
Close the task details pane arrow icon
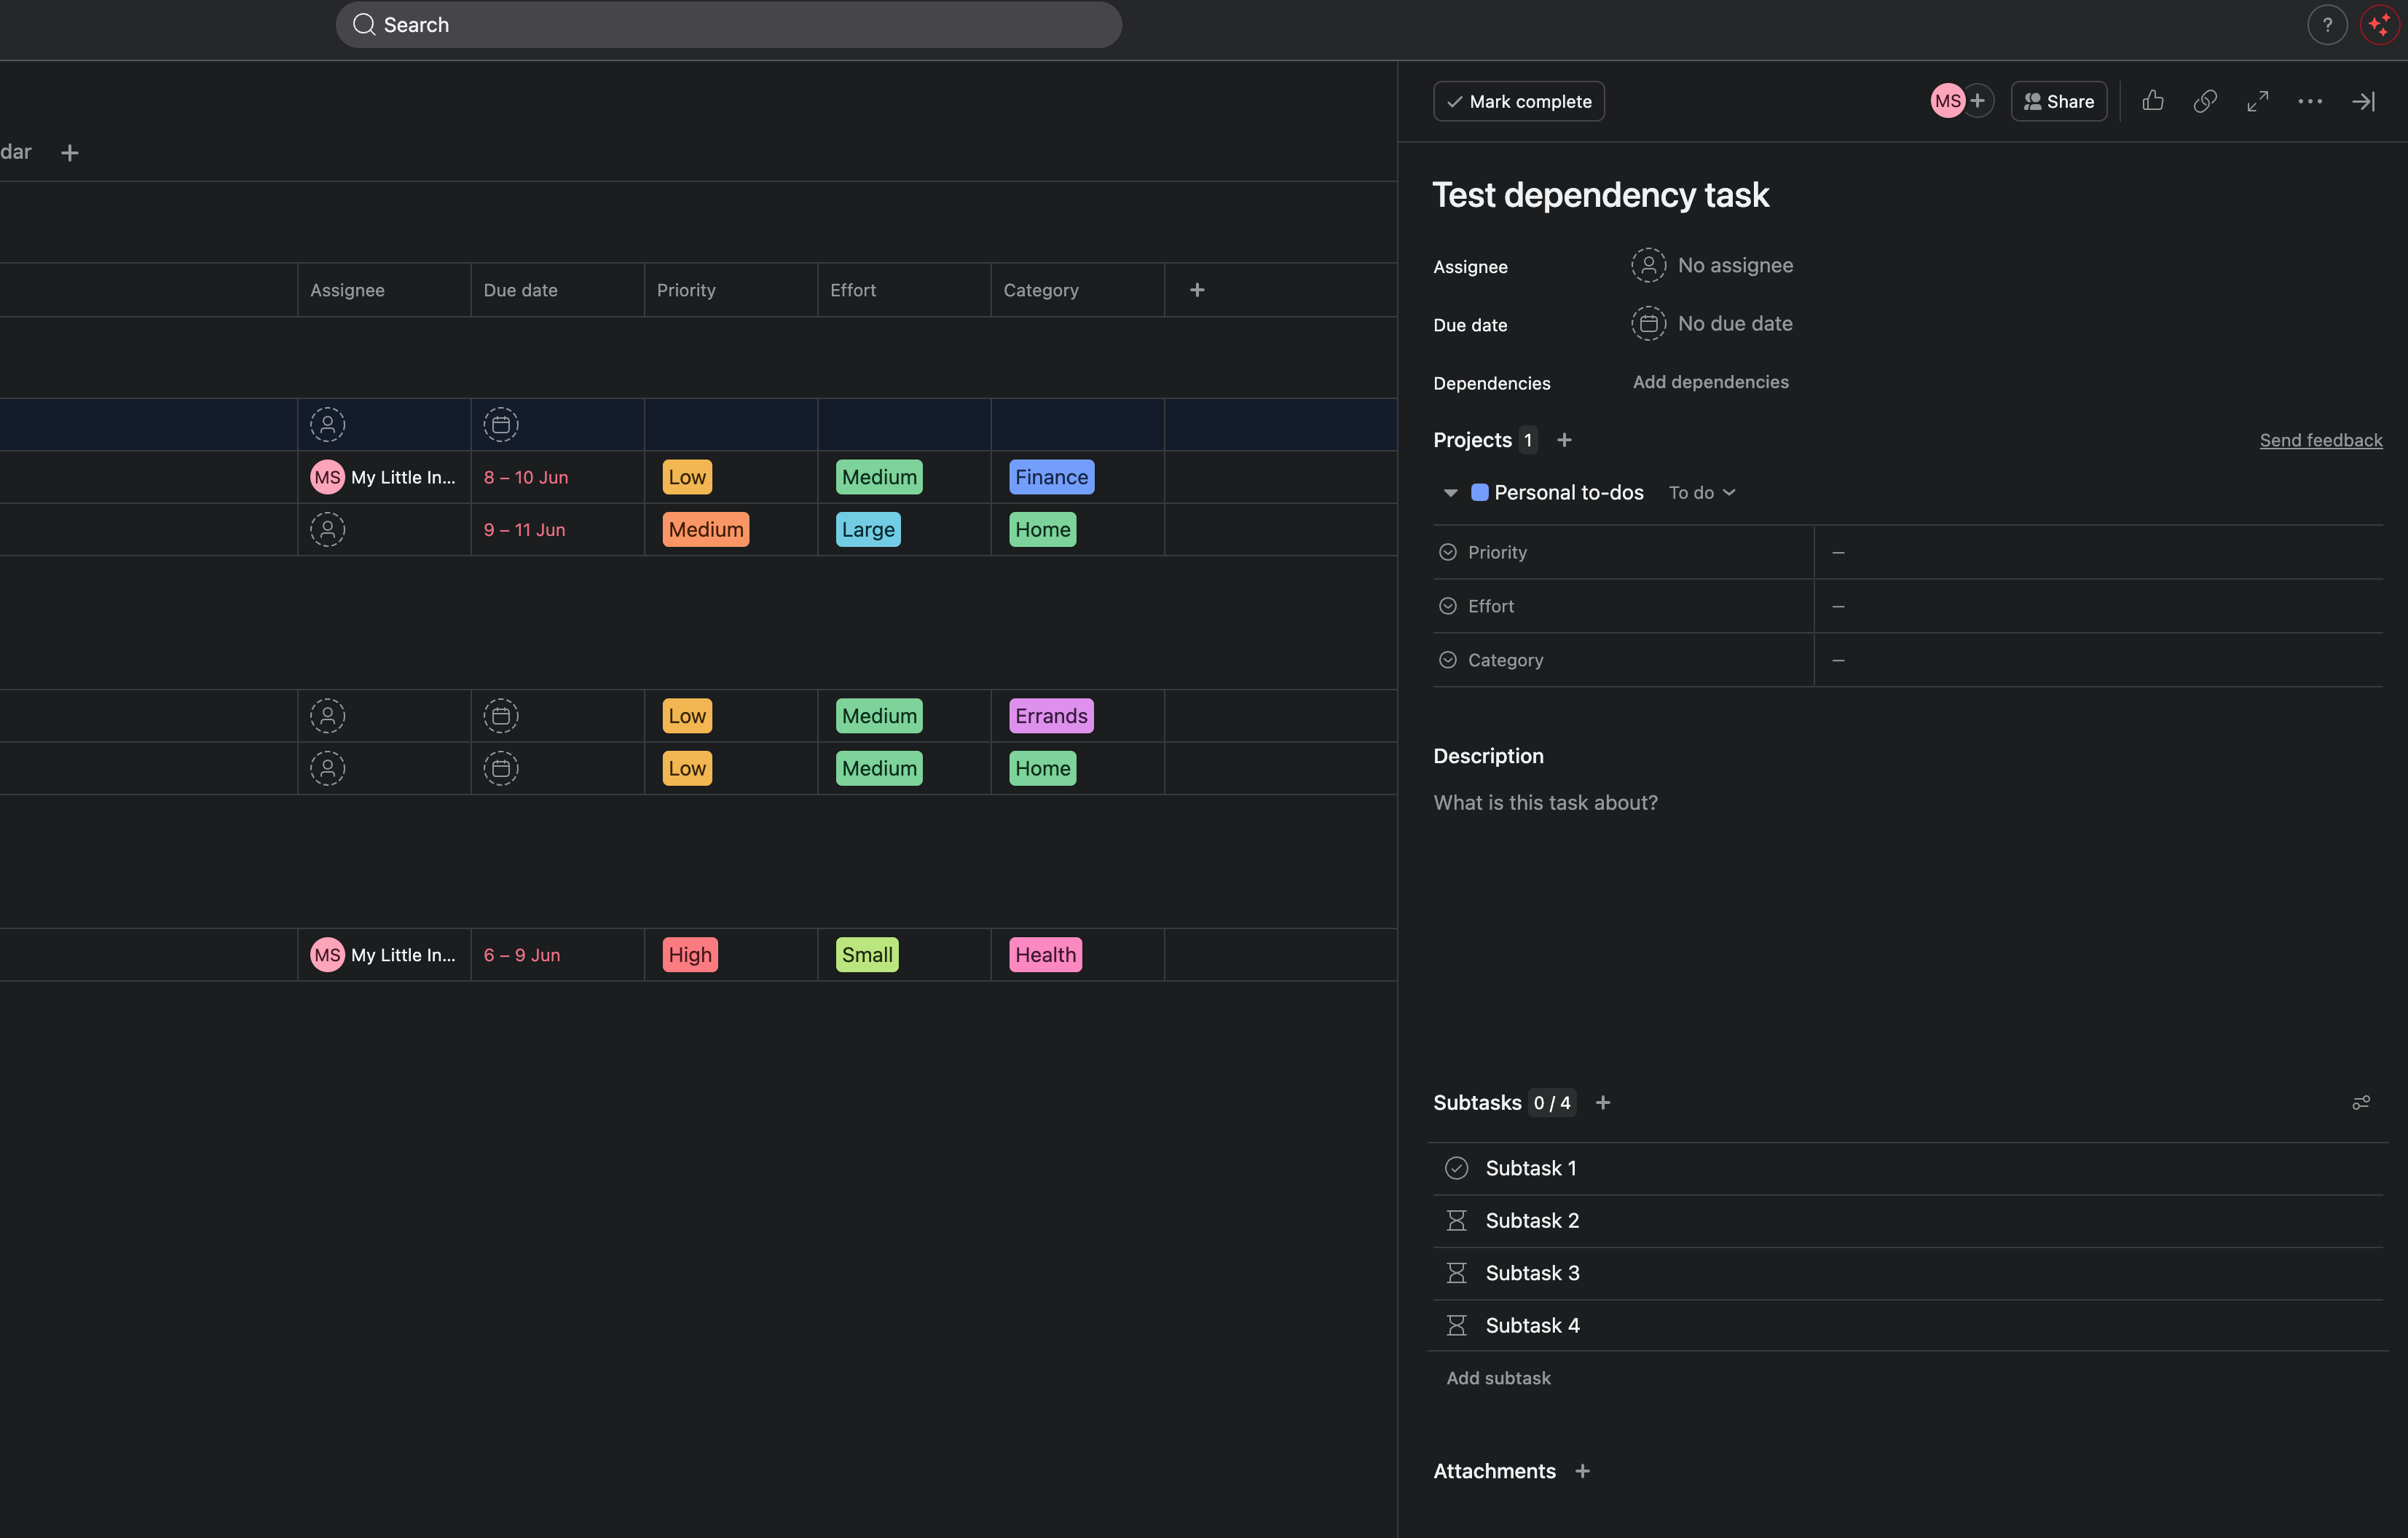pos(2363,101)
